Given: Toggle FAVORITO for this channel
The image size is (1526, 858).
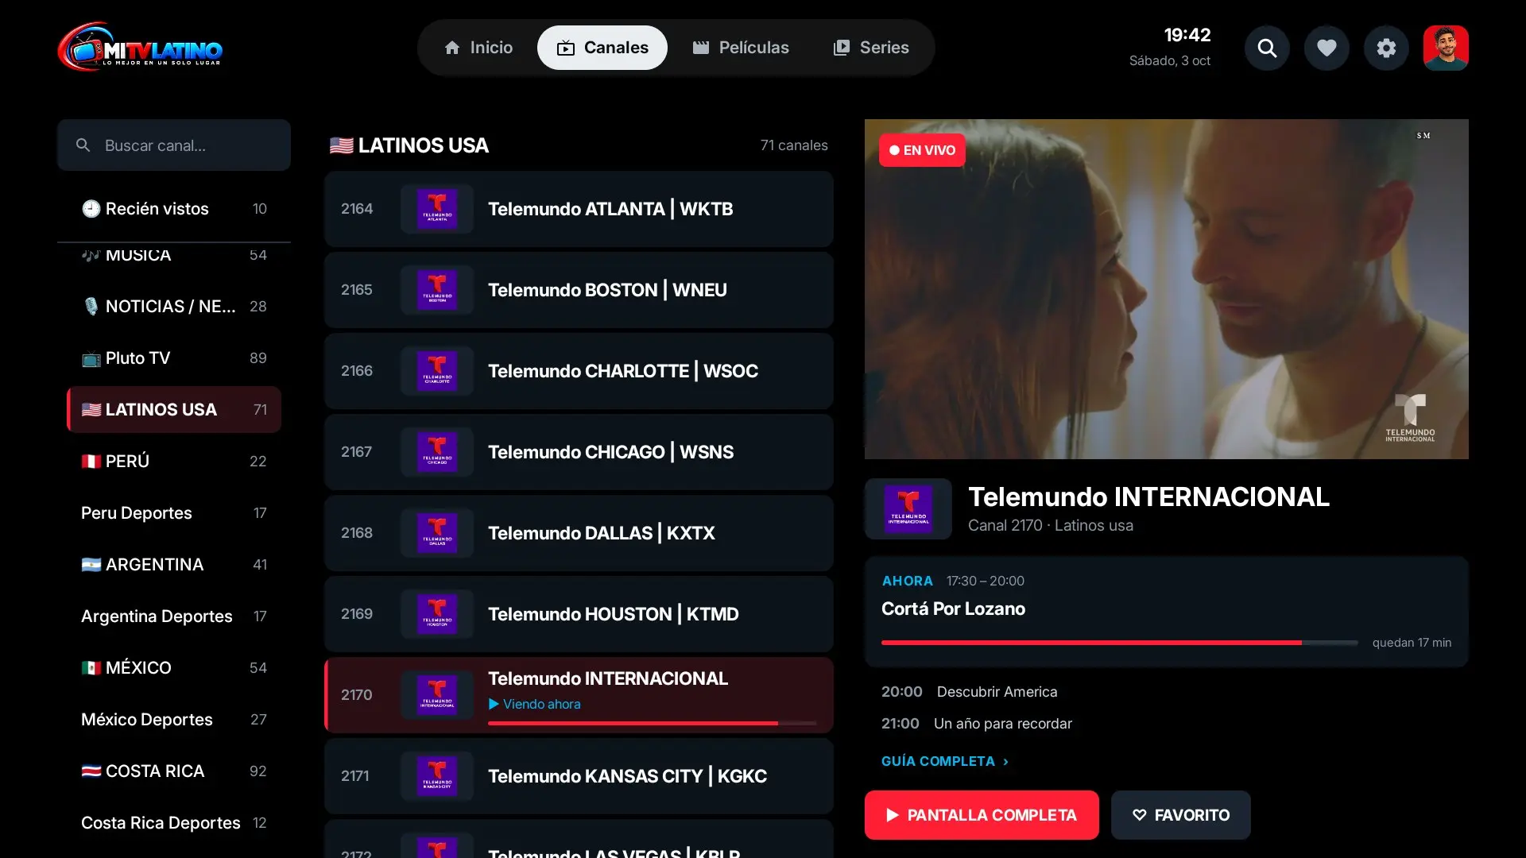Looking at the screenshot, I should (1181, 815).
